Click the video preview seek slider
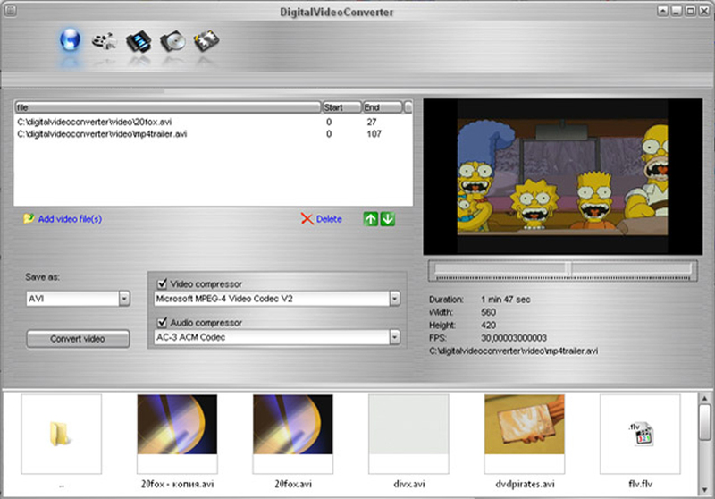The image size is (715, 499). click(563, 270)
